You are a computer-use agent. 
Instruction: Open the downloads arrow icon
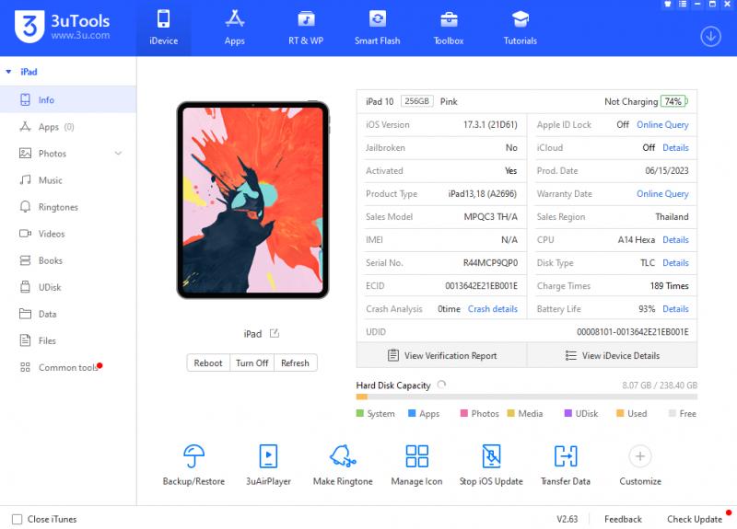coord(710,36)
